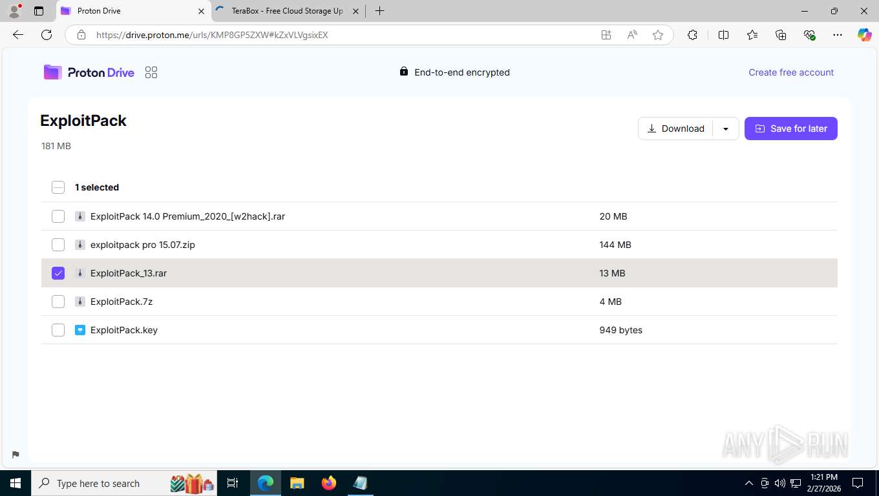Open browser Collections

click(781, 35)
